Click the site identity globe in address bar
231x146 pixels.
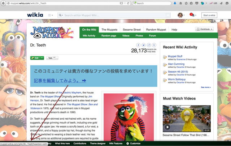(8, 3)
